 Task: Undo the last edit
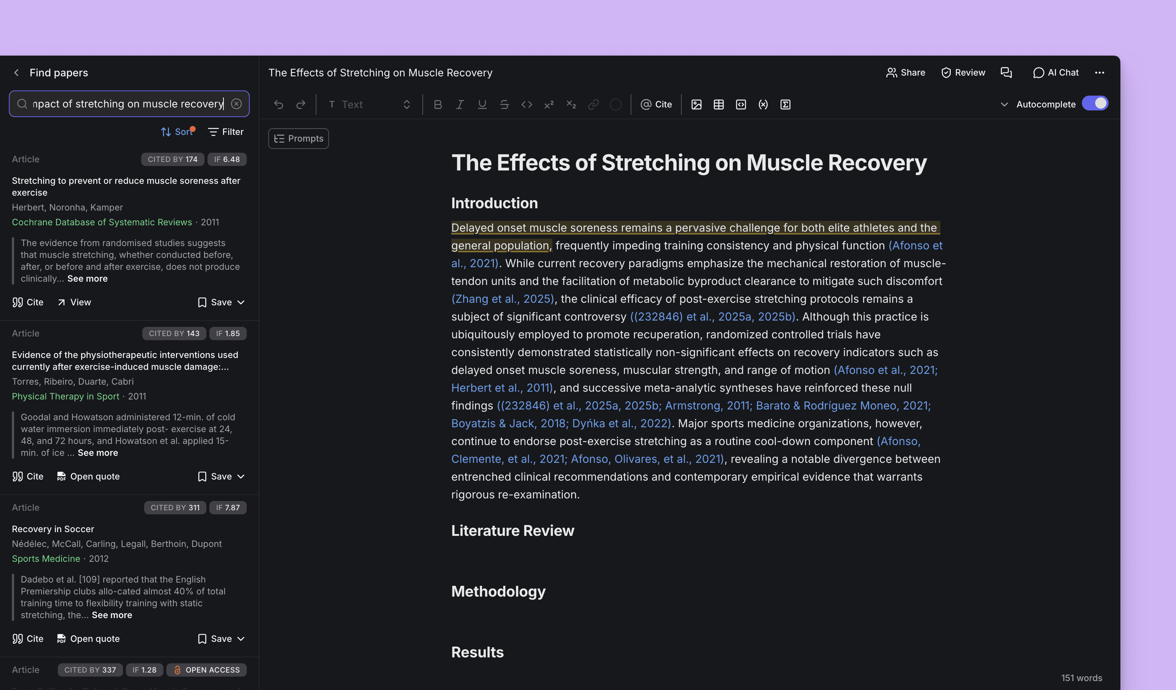pyautogui.click(x=279, y=105)
